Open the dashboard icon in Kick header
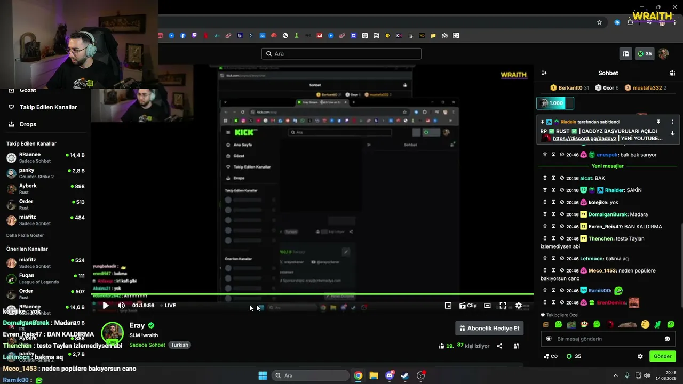Image resolution: width=683 pixels, height=384 pixels. 625,54
